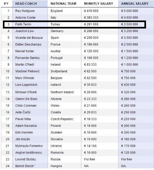Viewport: 154px width, 170px height.
Task: Click Vicente del Bosque's name
Action: [x=29, y=38]
